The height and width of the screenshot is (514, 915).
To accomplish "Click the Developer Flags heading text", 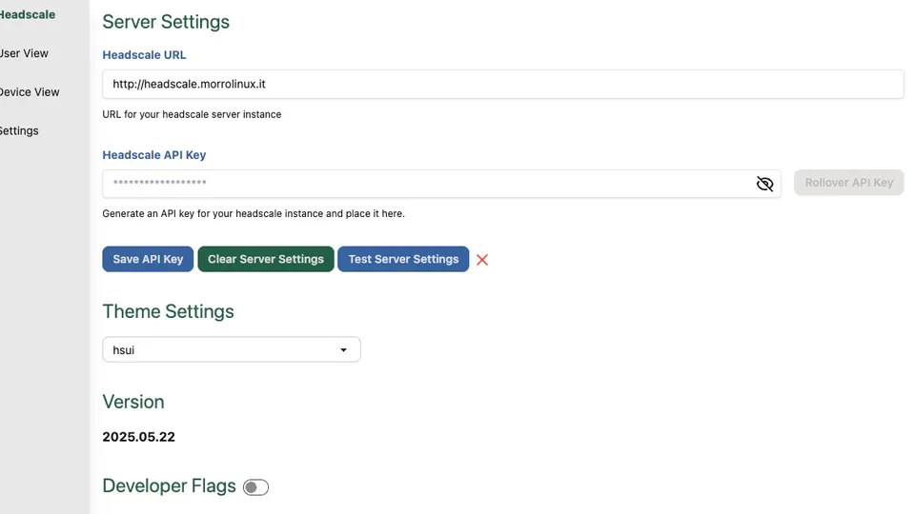I will coord(170,486).
